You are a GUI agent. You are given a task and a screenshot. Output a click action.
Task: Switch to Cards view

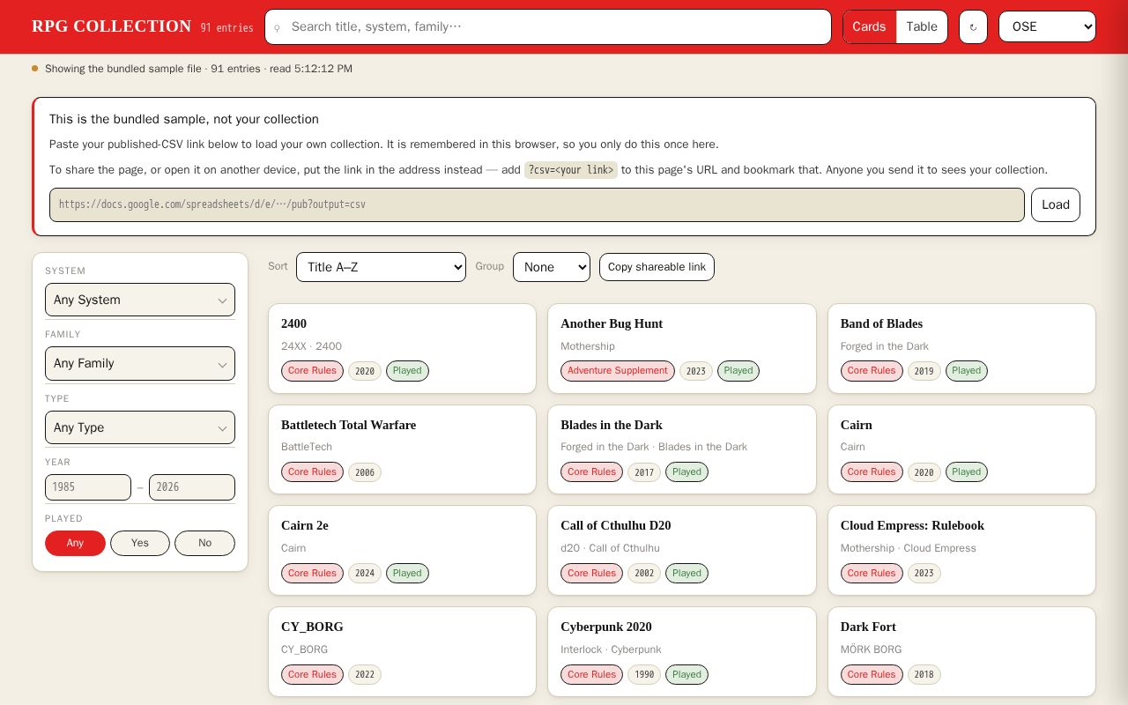pyautogui.click(x=869, y=26)
